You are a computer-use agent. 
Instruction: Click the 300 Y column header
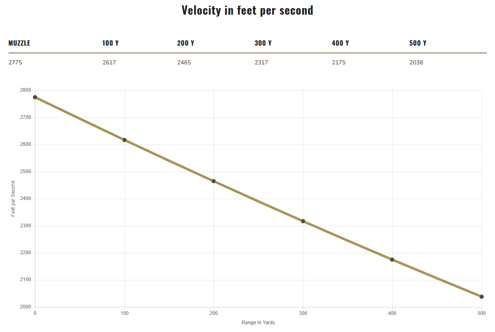point(263,43)
